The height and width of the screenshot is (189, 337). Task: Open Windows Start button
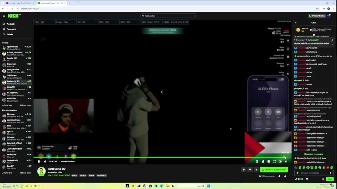[x=209, y=186]
